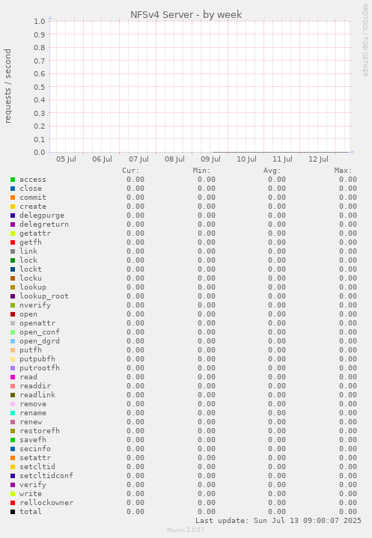Select the rellockowner legend label
Image resolution: width=372 pixels, height=538 pixels.
[46, 503]
